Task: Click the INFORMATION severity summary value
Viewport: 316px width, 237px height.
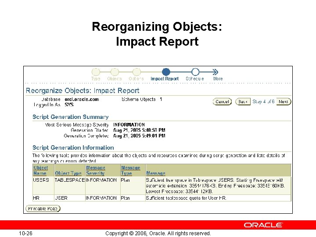Action: click(x=129, y=125)
